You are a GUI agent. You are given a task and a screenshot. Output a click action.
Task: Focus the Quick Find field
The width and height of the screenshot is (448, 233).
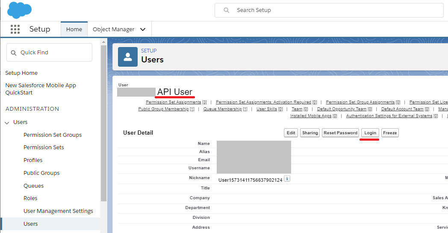click(x=50, y=52)
